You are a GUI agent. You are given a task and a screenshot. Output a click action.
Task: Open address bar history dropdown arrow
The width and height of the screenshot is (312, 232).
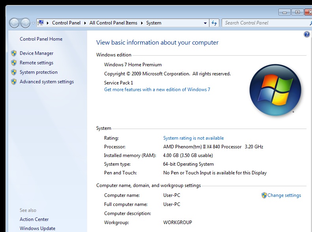pyautogui.click(x=205, y=23)
